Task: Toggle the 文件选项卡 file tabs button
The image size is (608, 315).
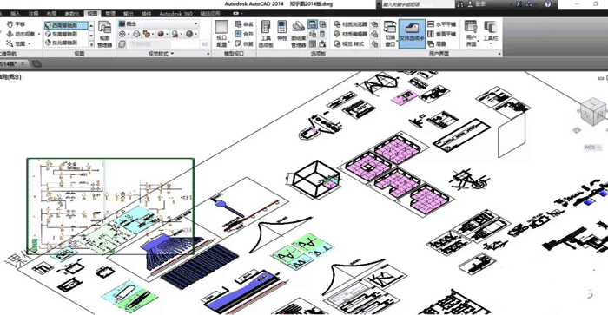Action: pos(412,34)
